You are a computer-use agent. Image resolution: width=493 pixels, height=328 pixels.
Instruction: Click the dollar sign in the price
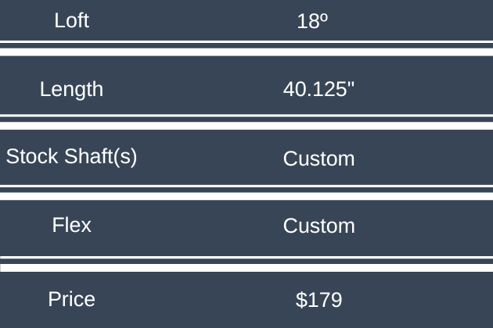pyautogui.click(x=301, y=299)
